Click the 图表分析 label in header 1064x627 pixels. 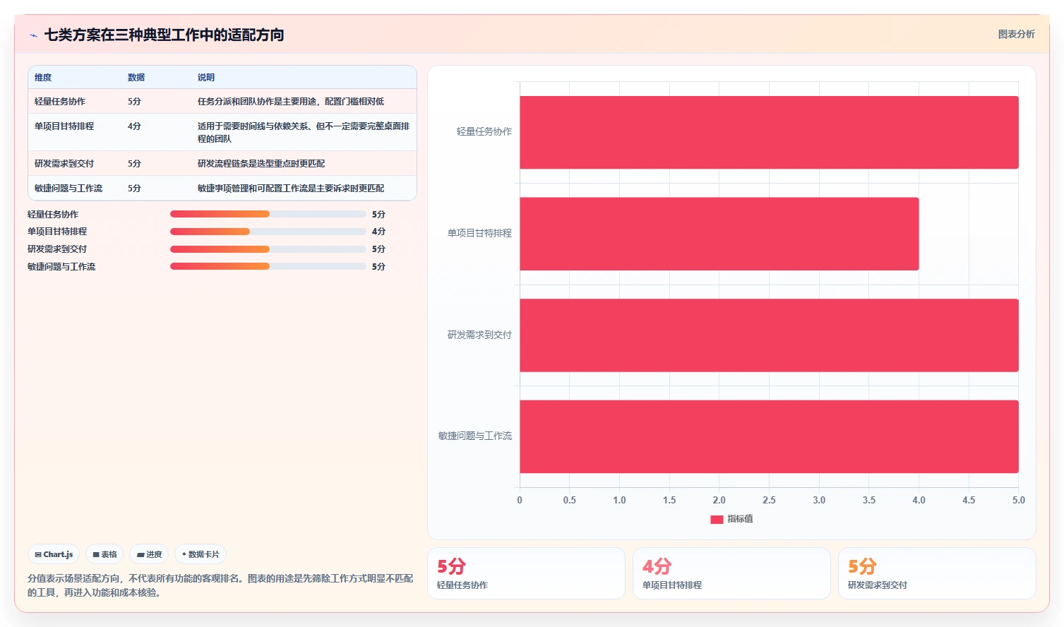coord(1016,34)
